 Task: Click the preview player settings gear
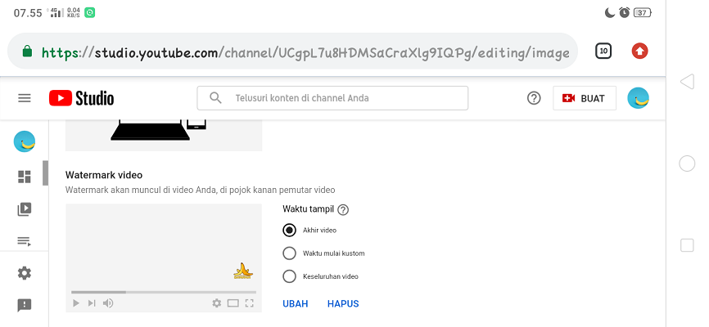217,303
